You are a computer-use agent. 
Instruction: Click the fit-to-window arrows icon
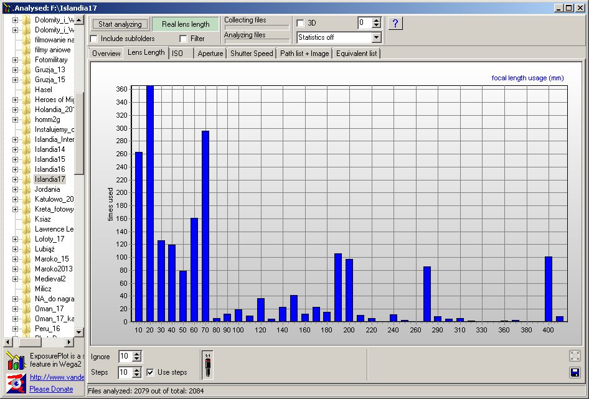tap(575, 355)
